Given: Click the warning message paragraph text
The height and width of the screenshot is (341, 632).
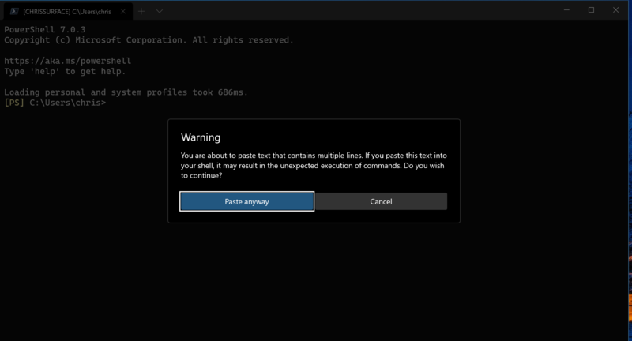Looking at the screenshot, I should (314, 165).
